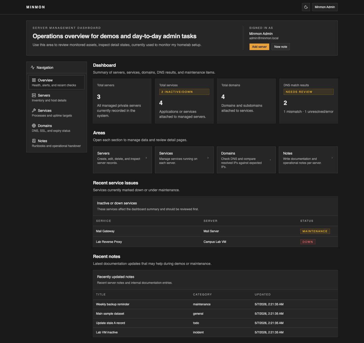Click the Total domains summary card
This screenshot has width=364, height=343.
246,101
